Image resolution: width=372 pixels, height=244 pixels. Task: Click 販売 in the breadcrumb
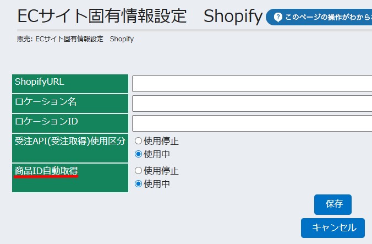pyautogui.click(x=25, y=39)
